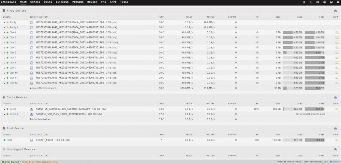
Task: Browse Flash via its view folder icon
Action: 337,140
